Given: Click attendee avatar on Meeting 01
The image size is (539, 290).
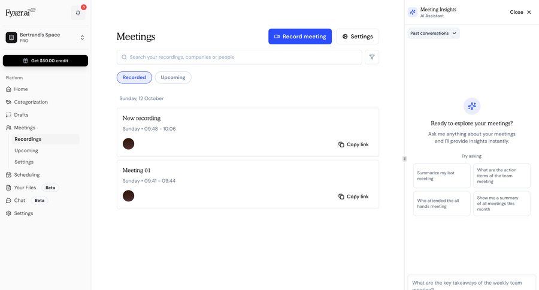Looking at the screenshot, I should [129, 196].
